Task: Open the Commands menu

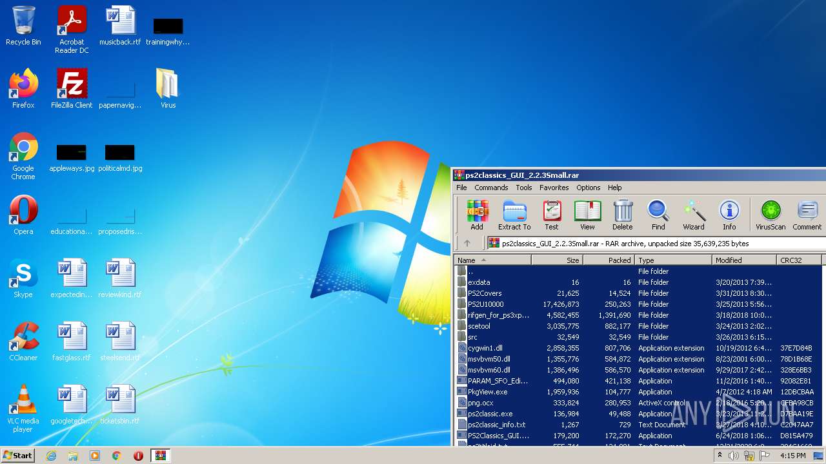Action: [x=491, y=188]
